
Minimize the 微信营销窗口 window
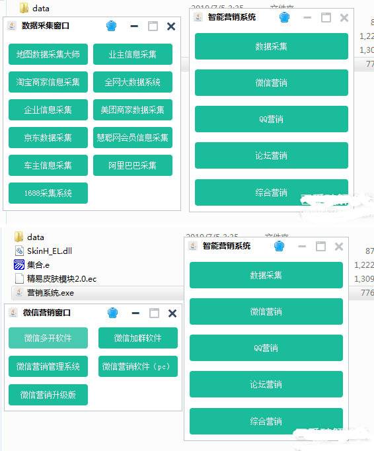[135, 313]
